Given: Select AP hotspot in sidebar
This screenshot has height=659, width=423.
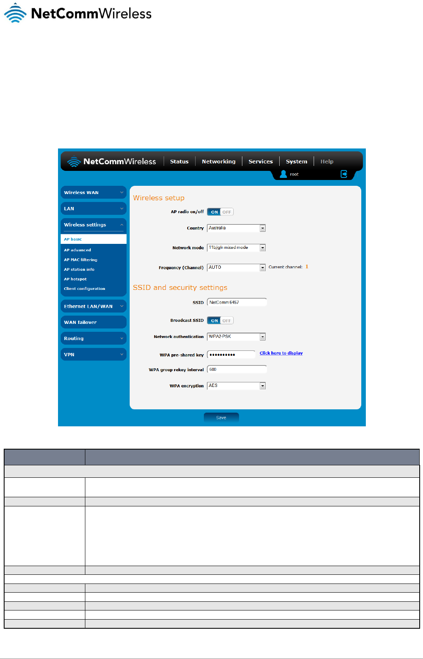Looking at the screenshot, I should 75,279.
